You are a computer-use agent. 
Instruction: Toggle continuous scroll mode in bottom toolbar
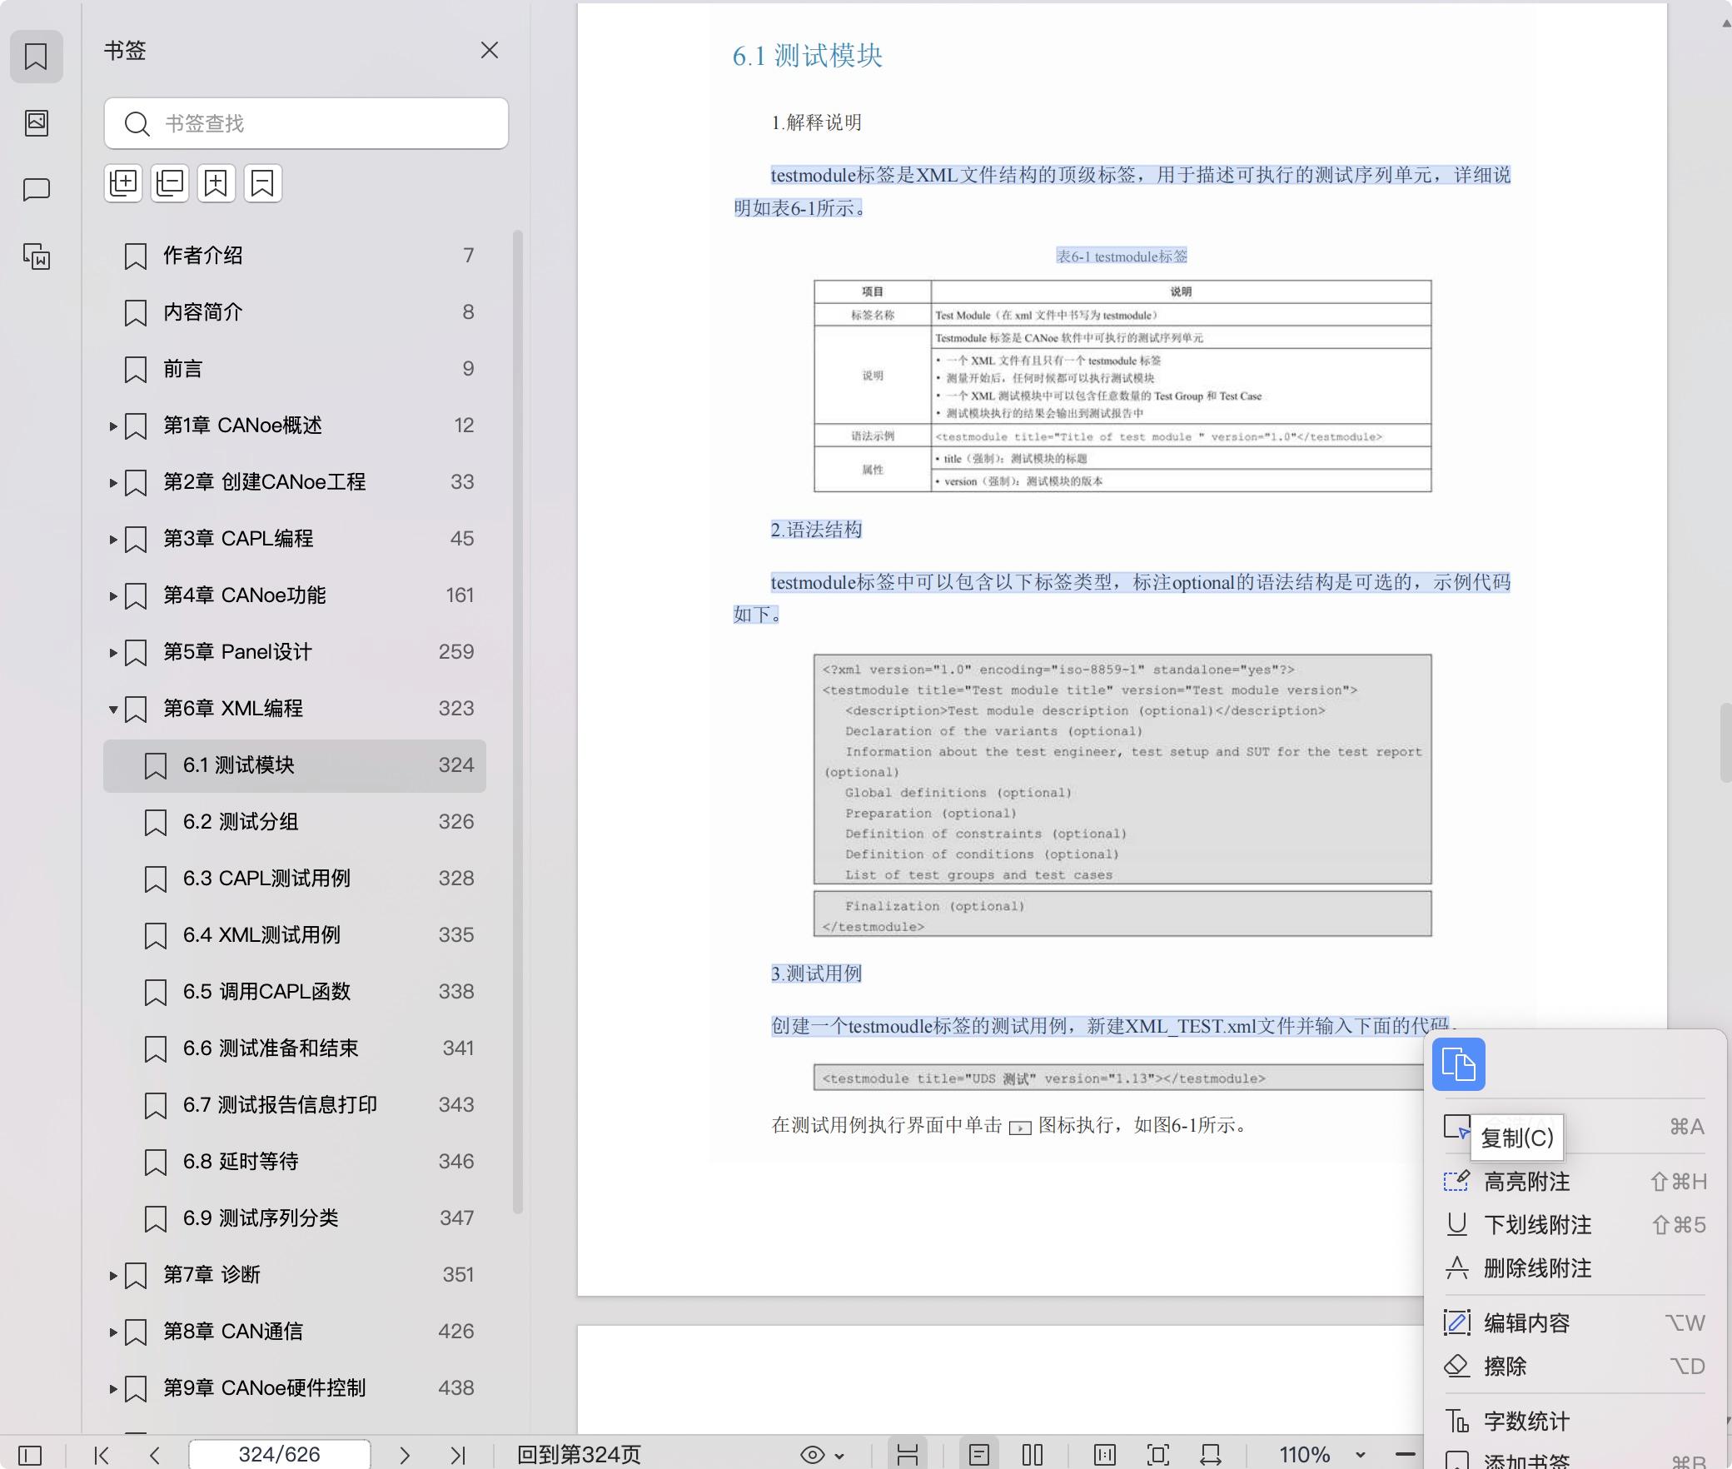pyautogui.click(x=909, y=1455)
